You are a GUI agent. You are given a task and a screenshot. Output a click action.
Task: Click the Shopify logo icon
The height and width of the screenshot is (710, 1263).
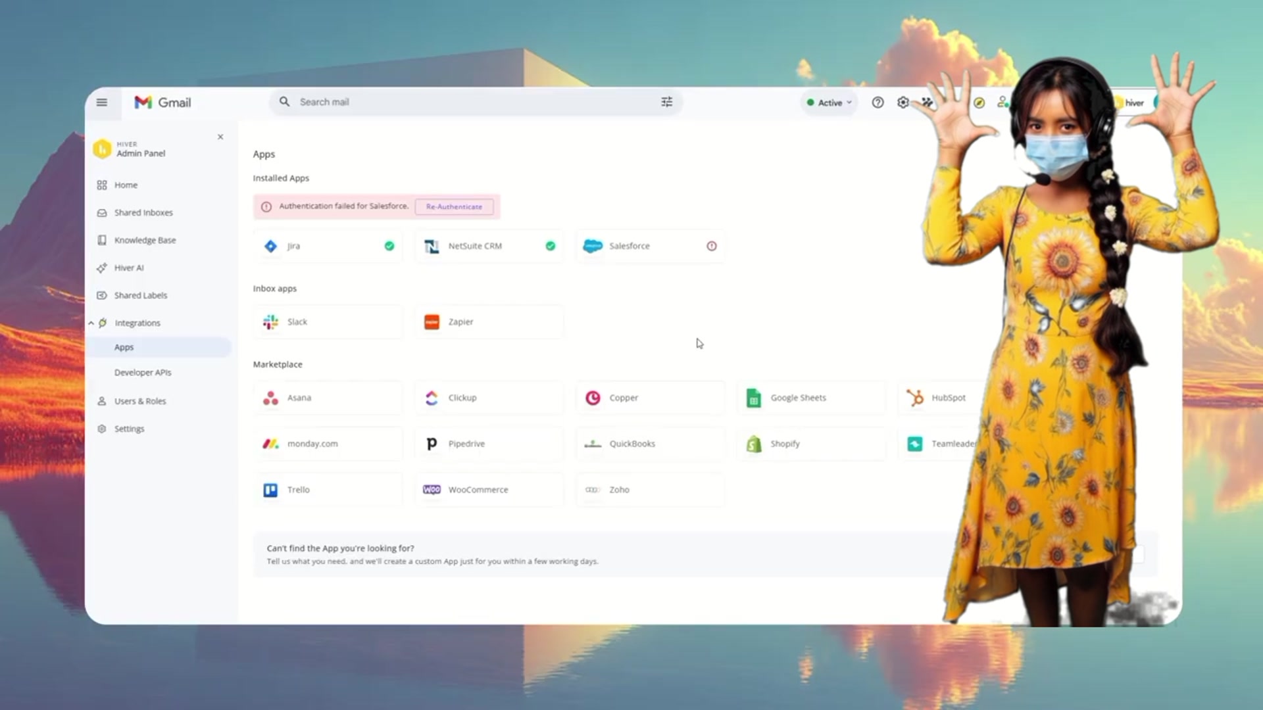click(754, 444)
